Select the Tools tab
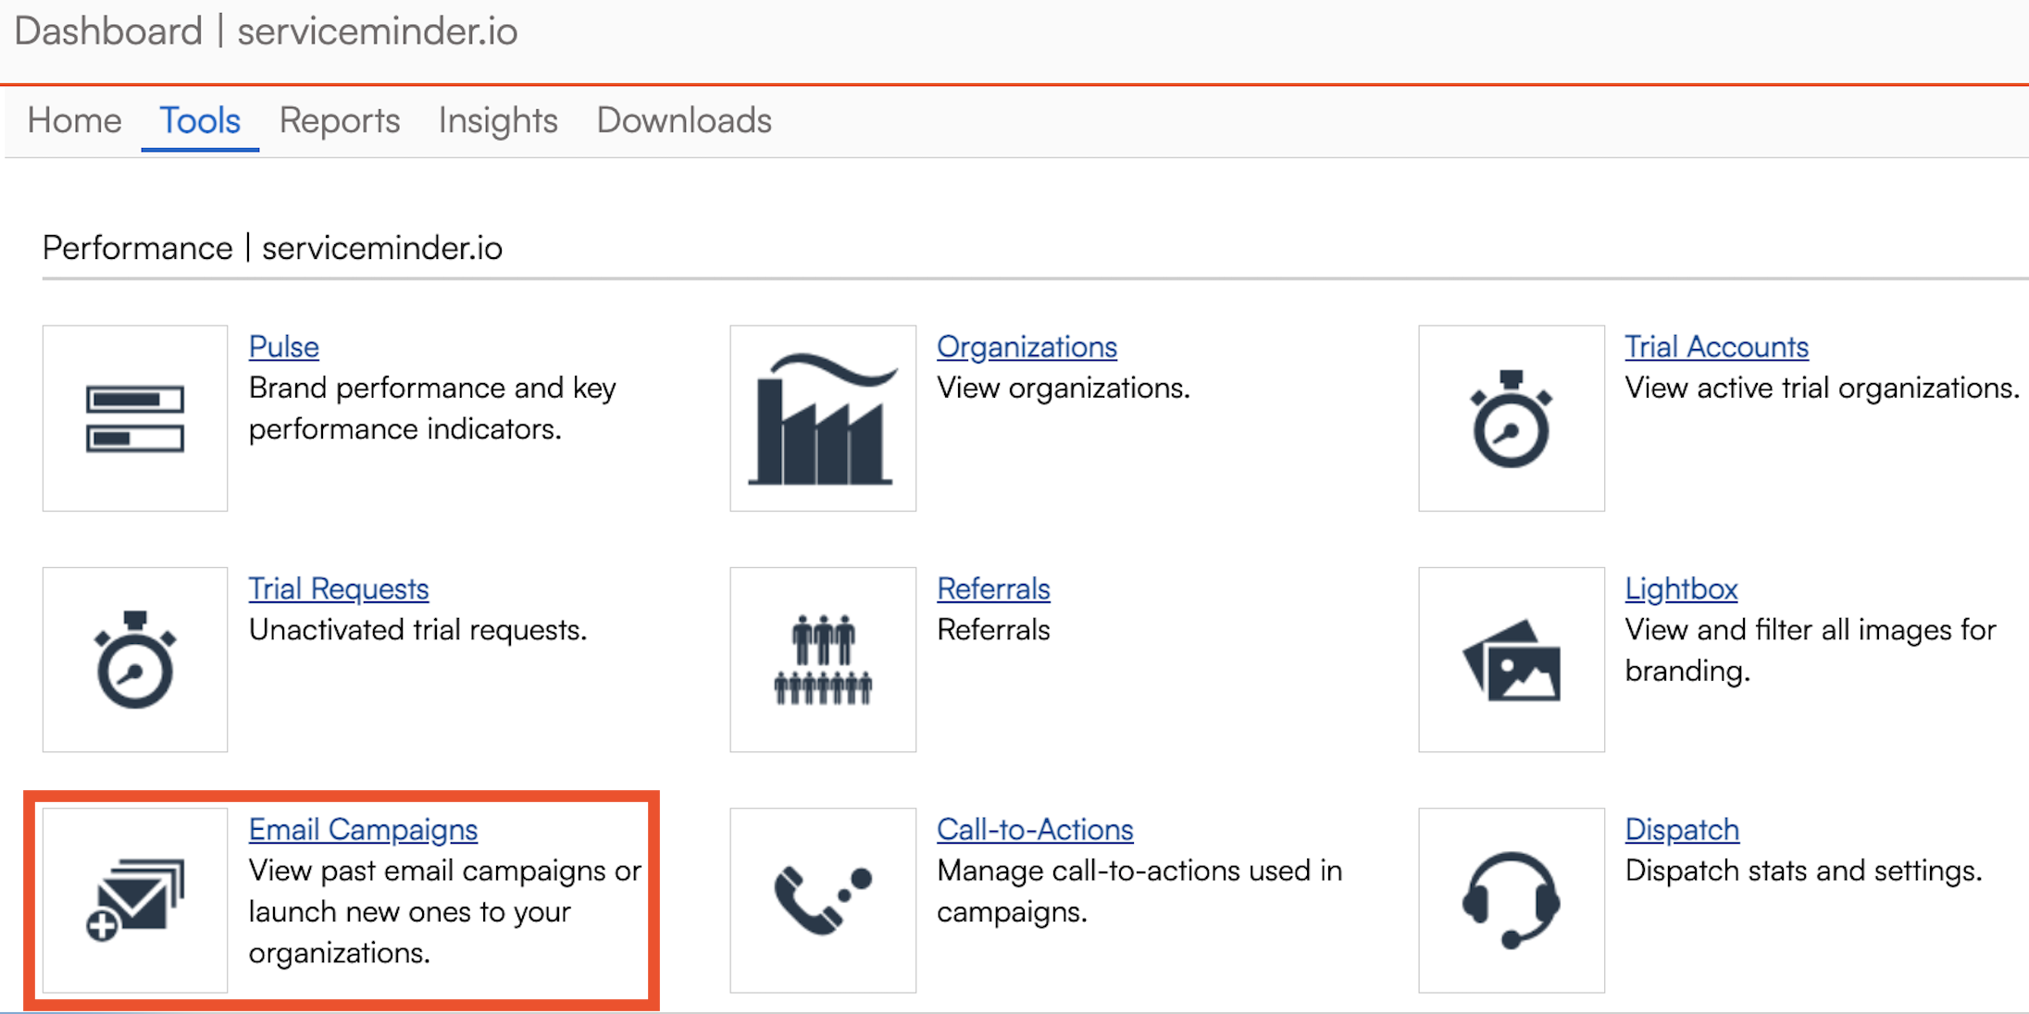The height and width of the screenshot is (1014, 2029). (200, 121)
